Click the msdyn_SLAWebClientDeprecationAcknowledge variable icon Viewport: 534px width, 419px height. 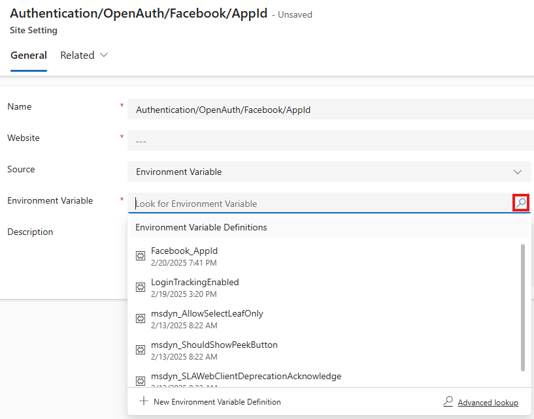141,381
